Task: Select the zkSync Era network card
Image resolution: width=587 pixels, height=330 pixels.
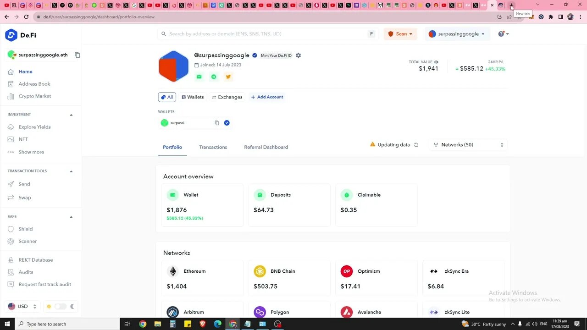Action: coord(463,278)
